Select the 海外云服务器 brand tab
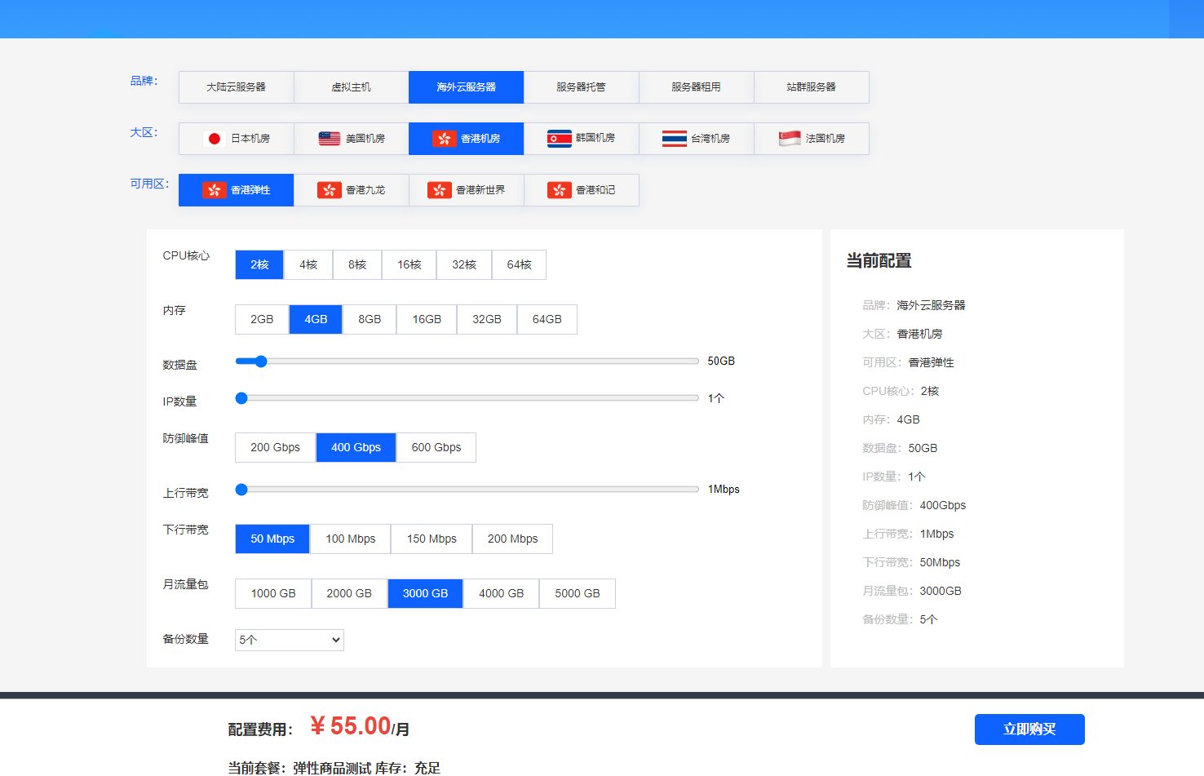The image size is (1204, 776). [467, 87]
